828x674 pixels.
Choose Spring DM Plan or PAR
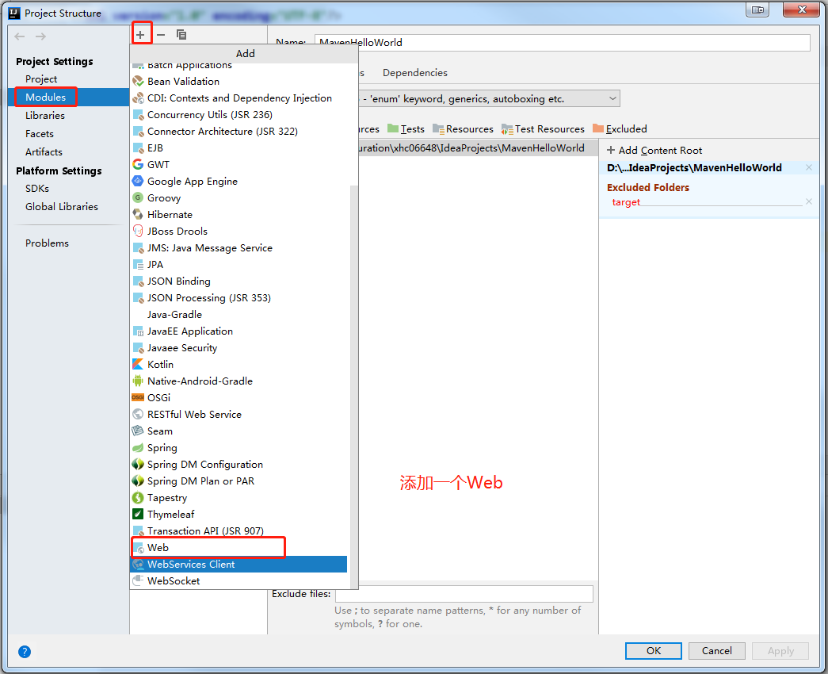(238, 481)
